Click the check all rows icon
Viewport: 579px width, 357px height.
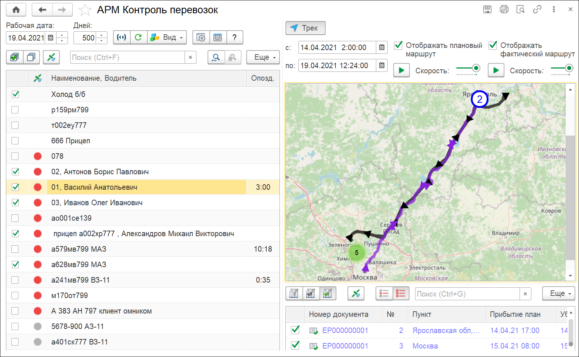tap(15, 57)
